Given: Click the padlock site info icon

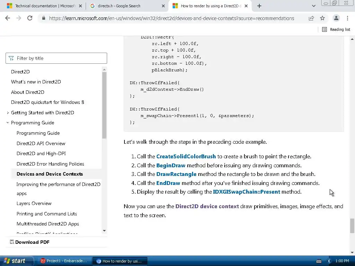Looking at the screenshot, I should click(x=43, y=18).
